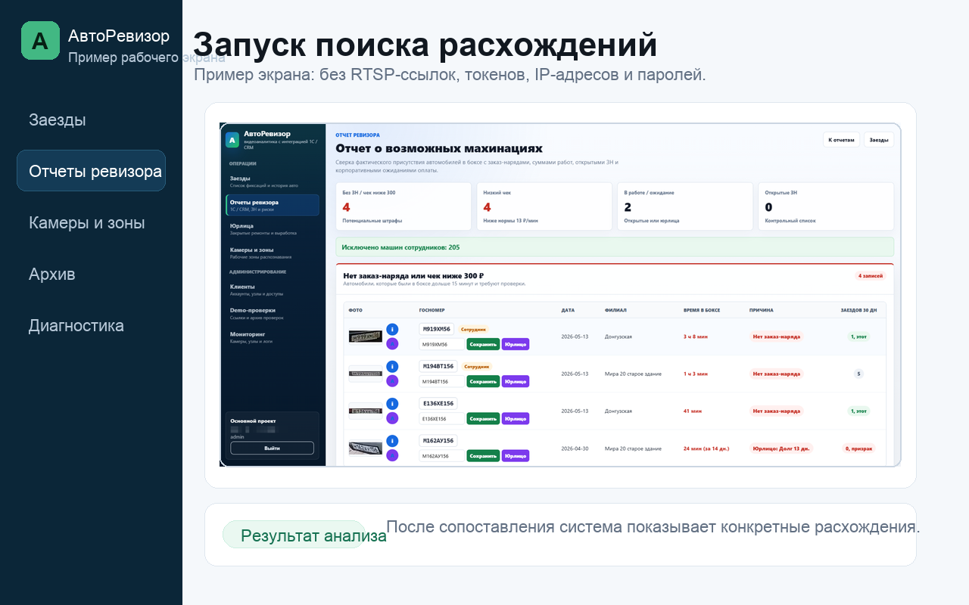This screenshot has width=969, height=605.
Task: Open Заезды in the embedded dark sidebar
Action: [273, 181]
